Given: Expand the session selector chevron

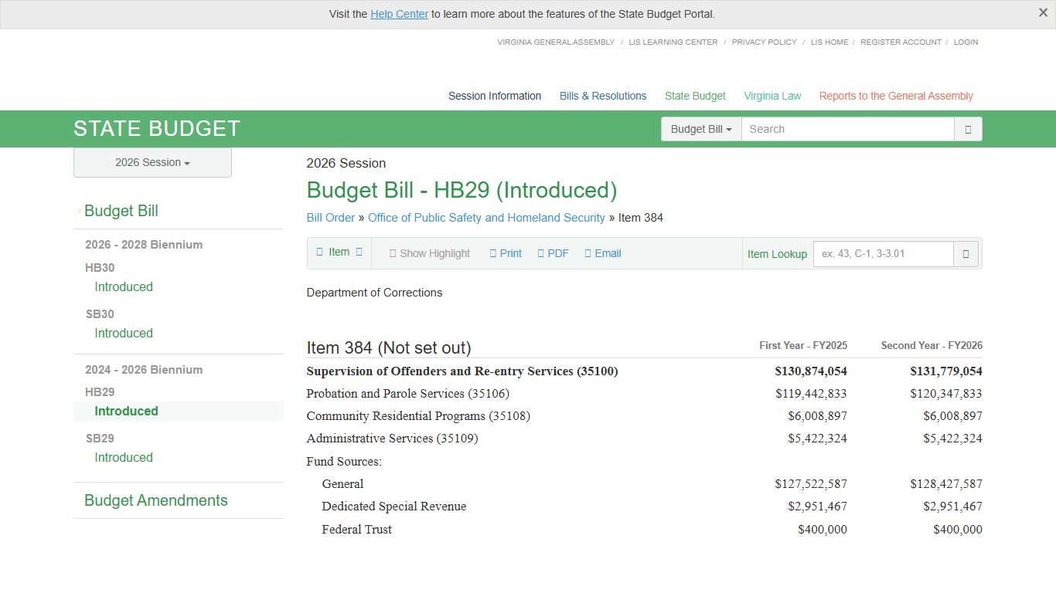Looking at the screenshot, I should point(186,163).
